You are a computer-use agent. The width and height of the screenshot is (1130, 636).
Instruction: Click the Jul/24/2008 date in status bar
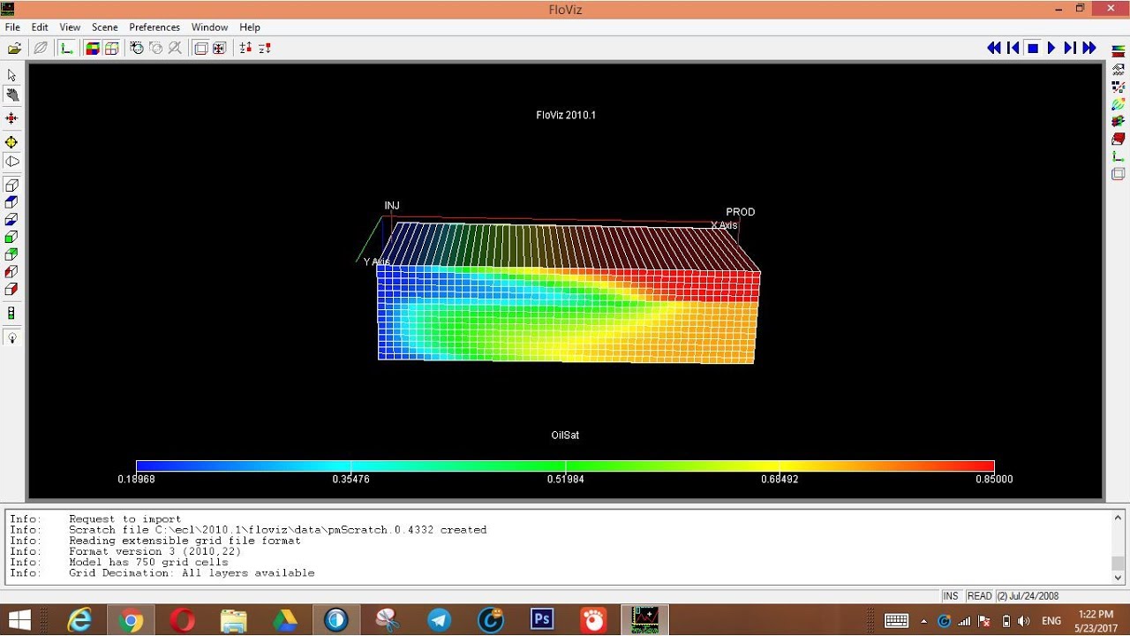pyautogui.click(x=1028, y=596)
